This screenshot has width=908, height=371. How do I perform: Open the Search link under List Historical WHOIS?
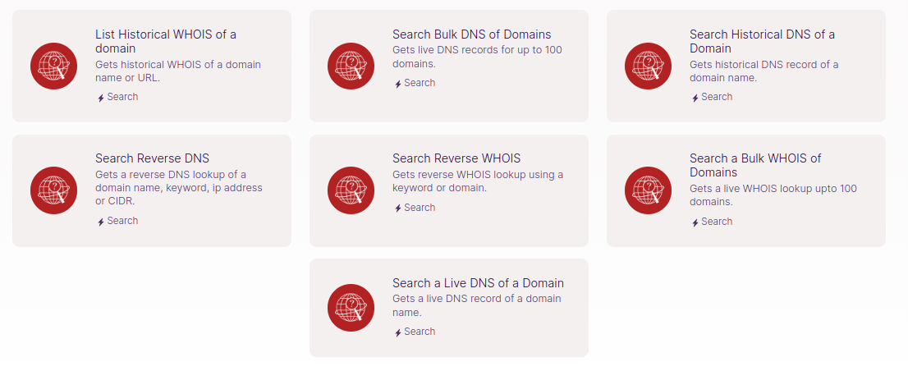(122, 97)
